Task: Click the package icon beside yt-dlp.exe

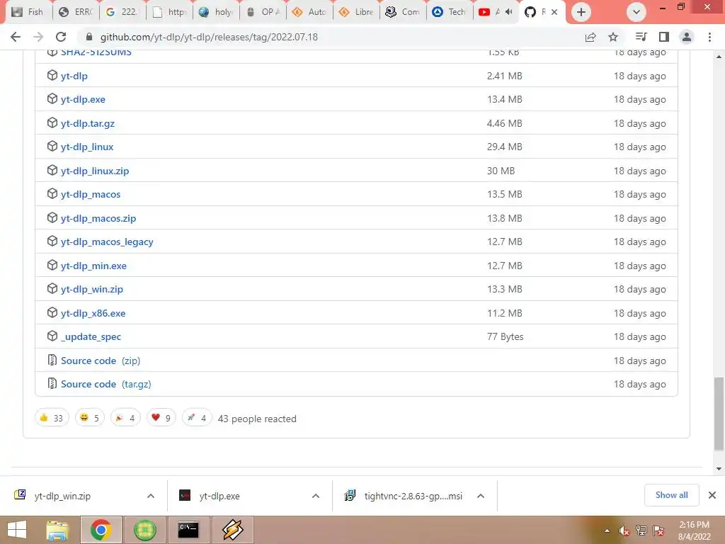Action: (52, 99)
